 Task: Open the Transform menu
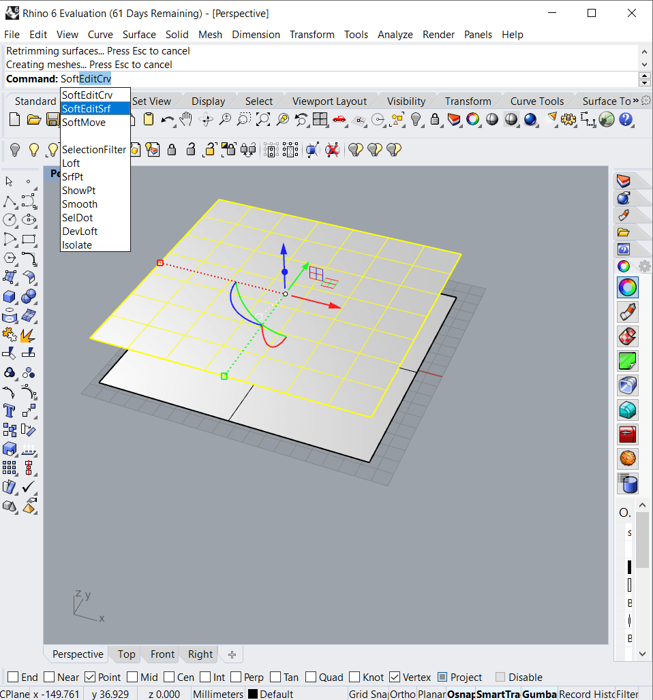pos(312,34)
